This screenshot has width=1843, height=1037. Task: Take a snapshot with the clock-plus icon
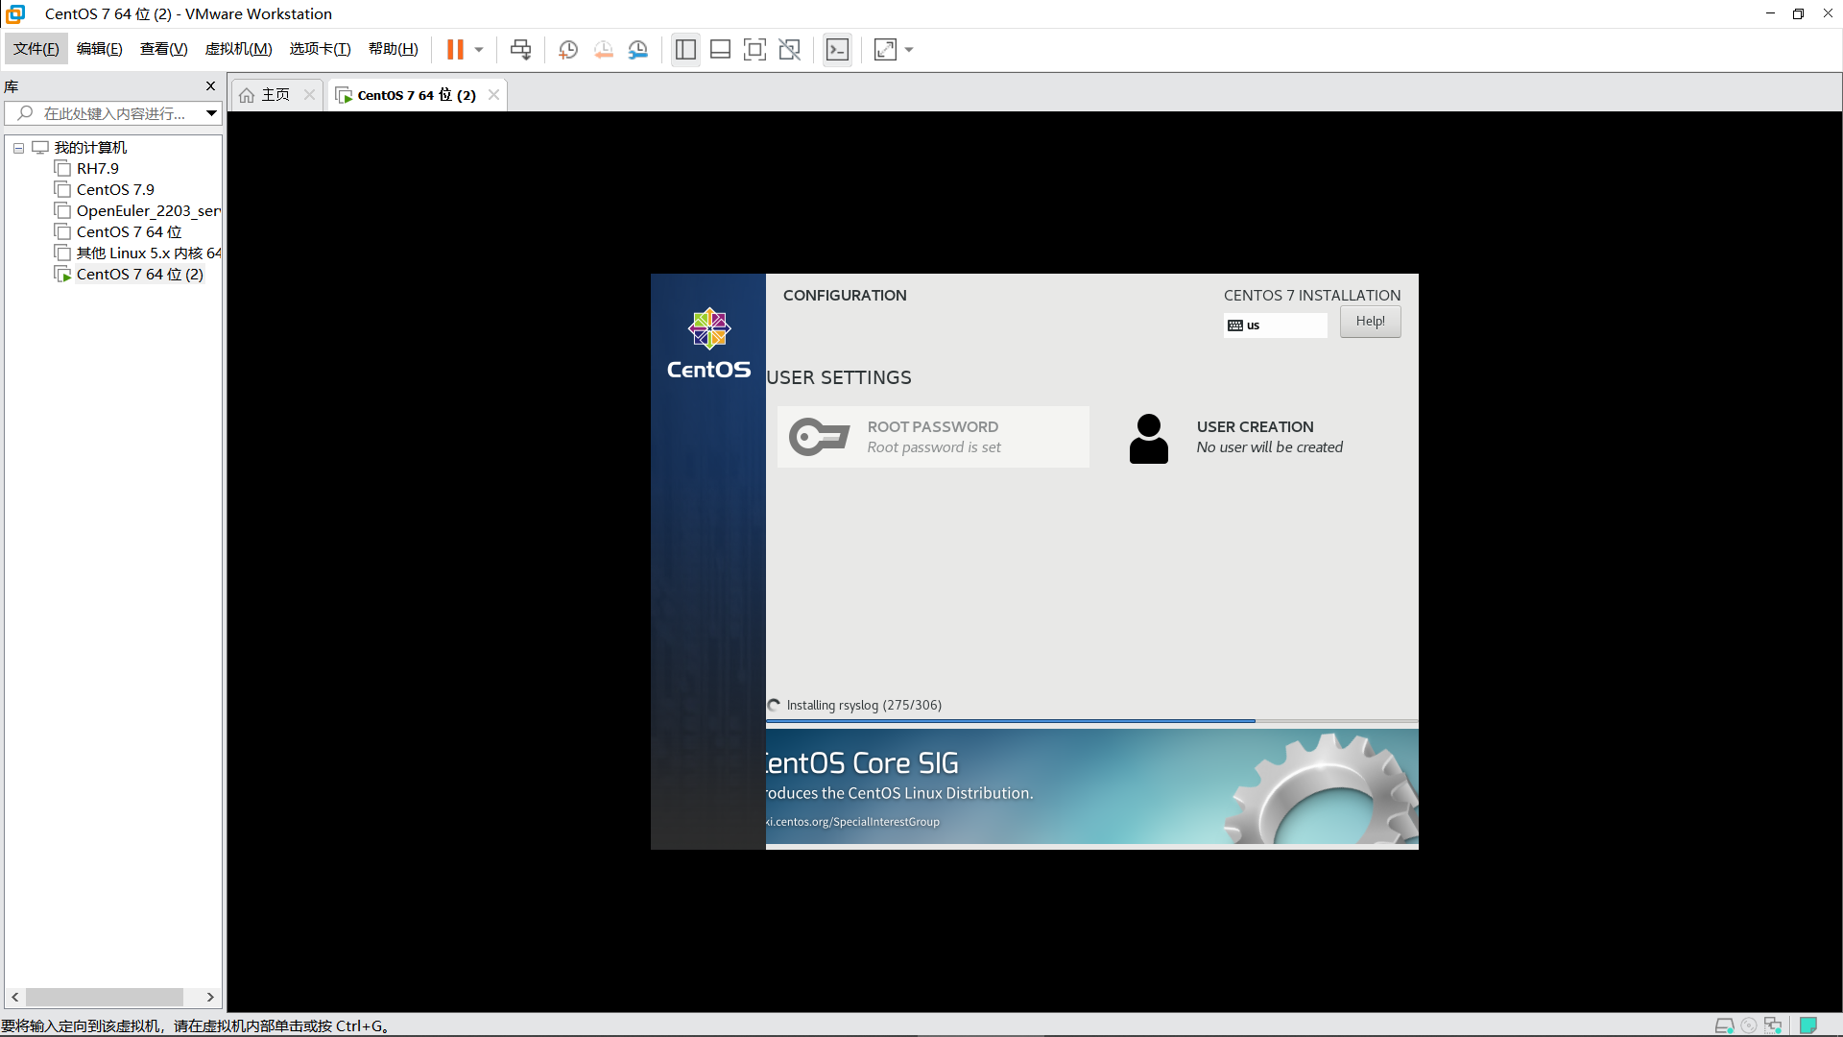(568, 50)
